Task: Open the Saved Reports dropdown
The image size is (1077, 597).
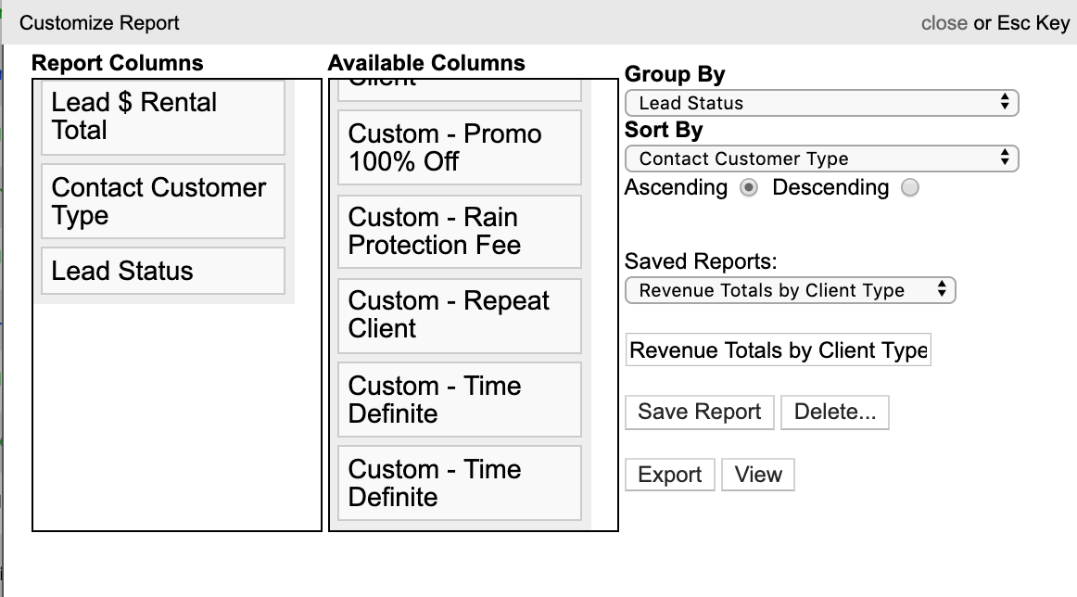Action: click(x=790, y=290)
